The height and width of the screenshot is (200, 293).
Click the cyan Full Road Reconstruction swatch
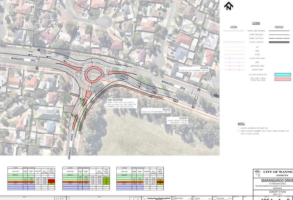pos(282,75)
